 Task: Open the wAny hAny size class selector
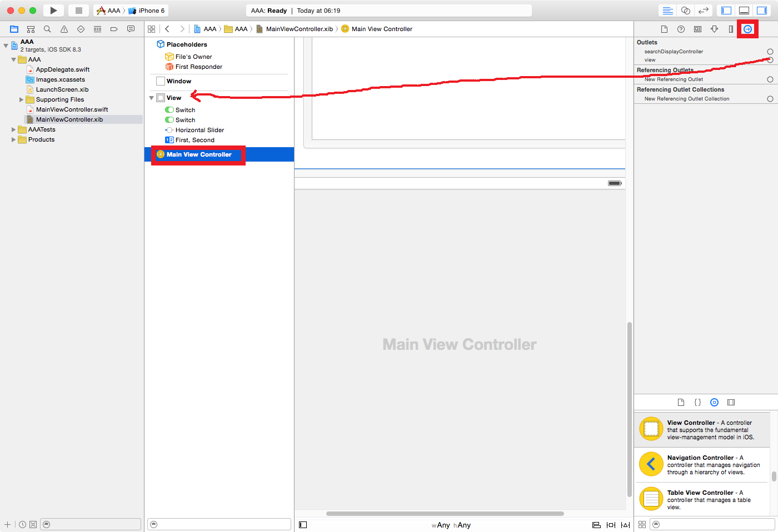coord(451,525)
